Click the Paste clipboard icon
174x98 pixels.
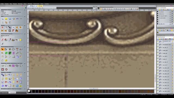click(10, 22)
